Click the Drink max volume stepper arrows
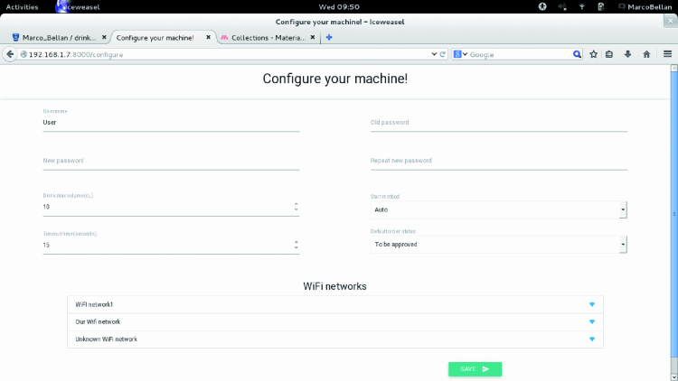The height and width of the screenshot is (381, 678). tap(296, 207)
